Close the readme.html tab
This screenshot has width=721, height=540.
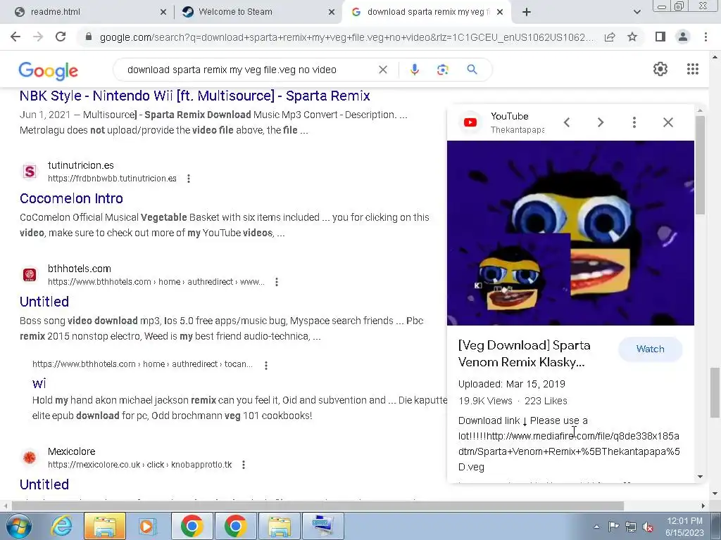[x=163, y=13]
